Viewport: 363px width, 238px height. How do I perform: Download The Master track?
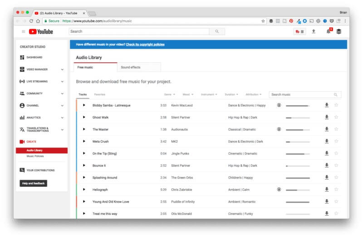(x=327, y=129)
